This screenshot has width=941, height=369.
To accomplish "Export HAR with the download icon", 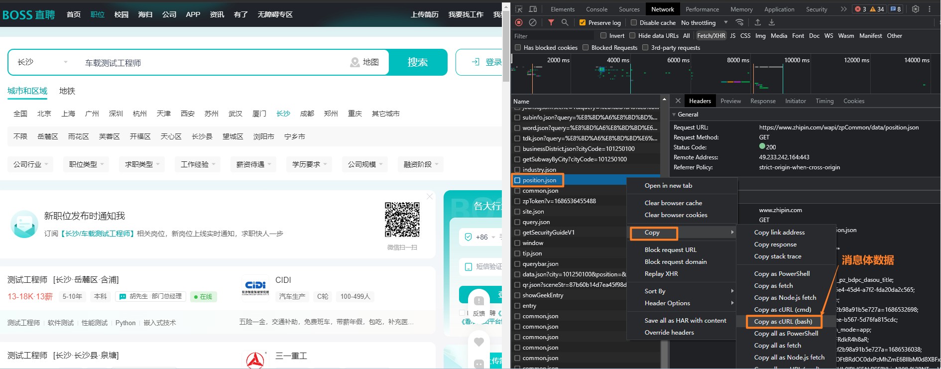I will click(x=772, y=22).
